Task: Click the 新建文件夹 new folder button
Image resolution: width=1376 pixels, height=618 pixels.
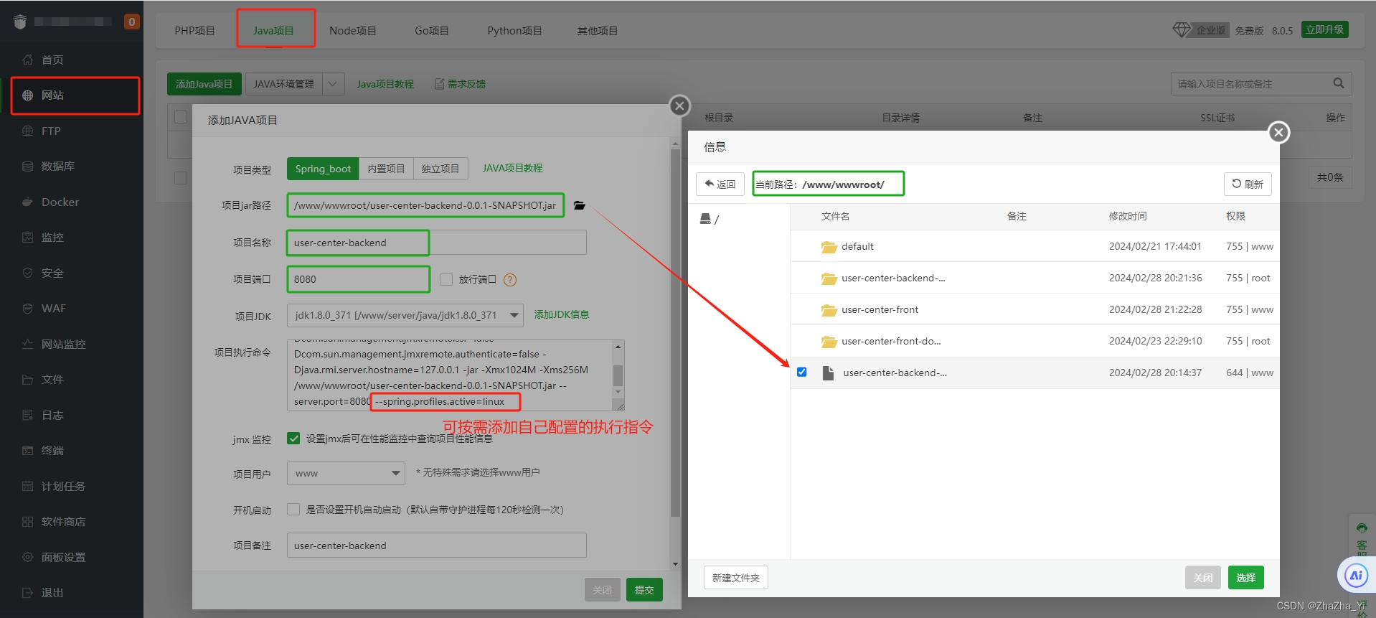Action: pyautogui.click(x=735, y=577)
